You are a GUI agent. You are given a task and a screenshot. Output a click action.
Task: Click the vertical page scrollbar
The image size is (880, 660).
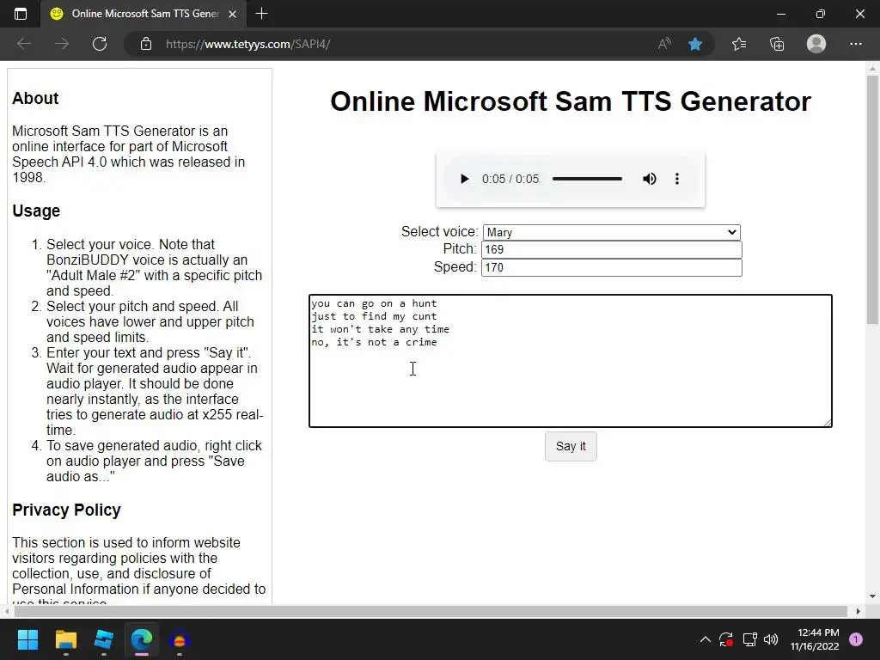872,199
